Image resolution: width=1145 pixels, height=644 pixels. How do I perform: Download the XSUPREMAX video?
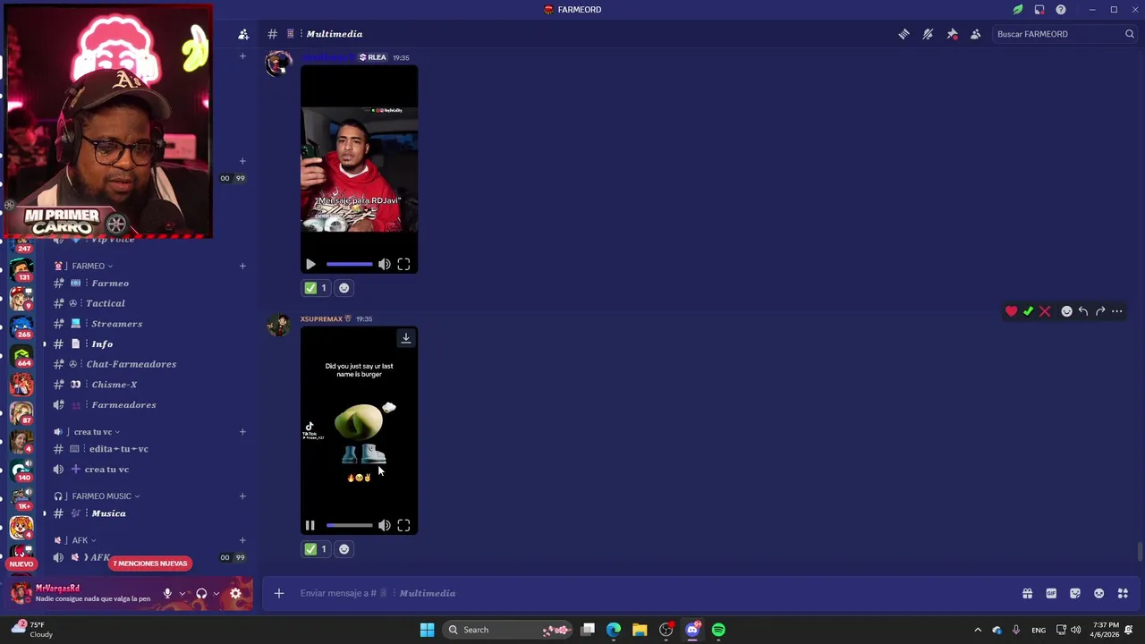pyautogui.click(x=406, y=338)
